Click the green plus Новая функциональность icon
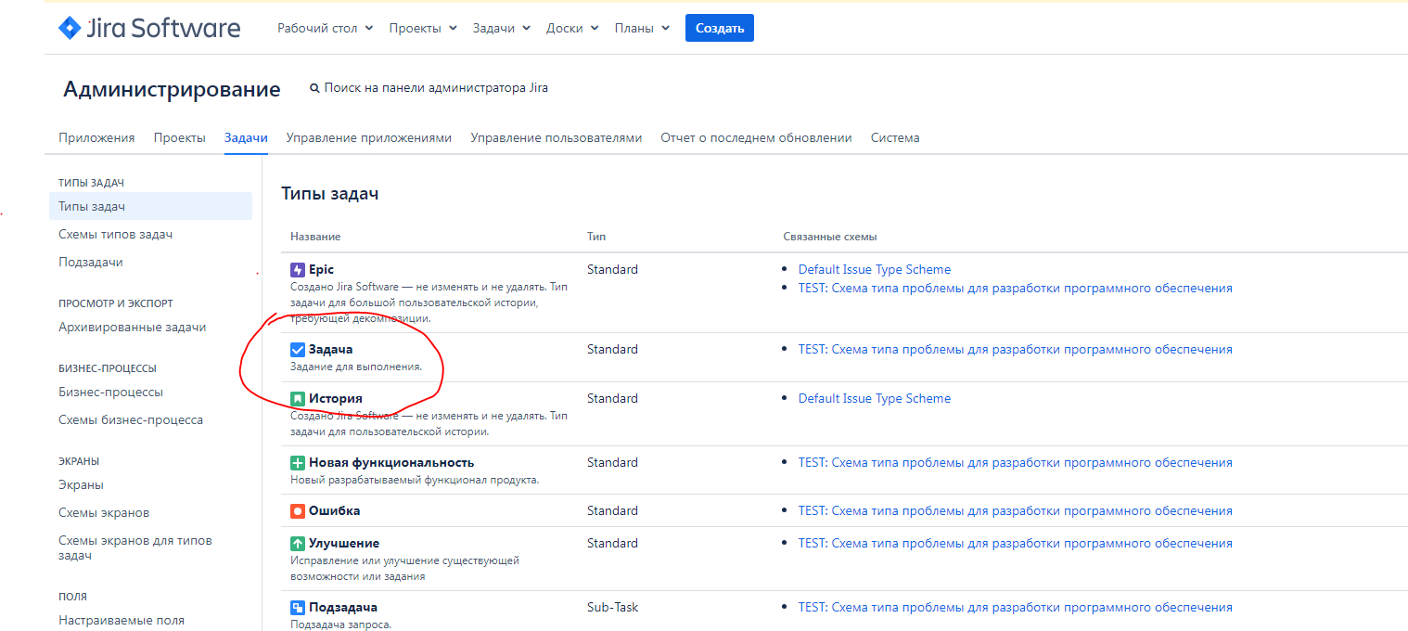The height and width of the screenshot is (631, 1408). tap(298, 463)
